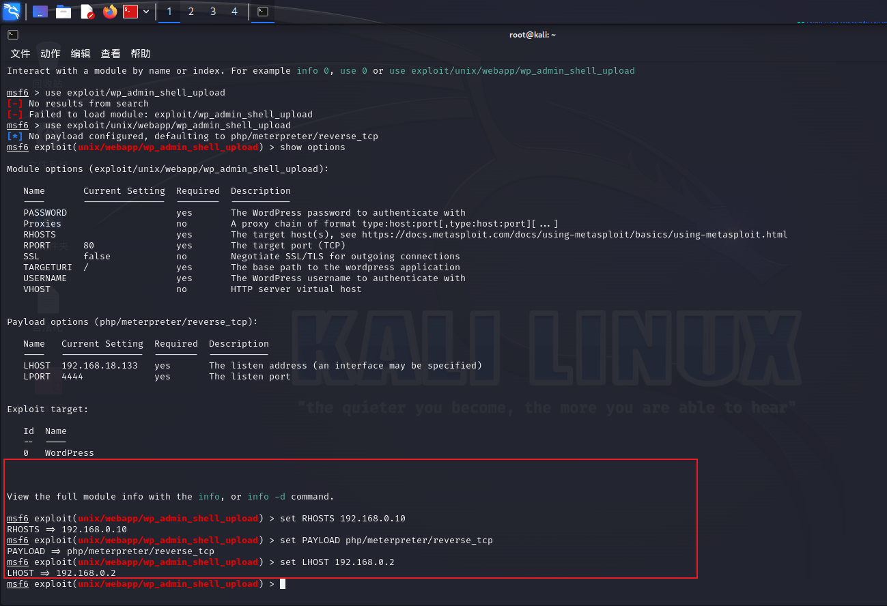Image resolution: width=887 pixels, height=606 pixels.
Task: Expand the terminal launcher dropdown arrow
Action: 146,12
